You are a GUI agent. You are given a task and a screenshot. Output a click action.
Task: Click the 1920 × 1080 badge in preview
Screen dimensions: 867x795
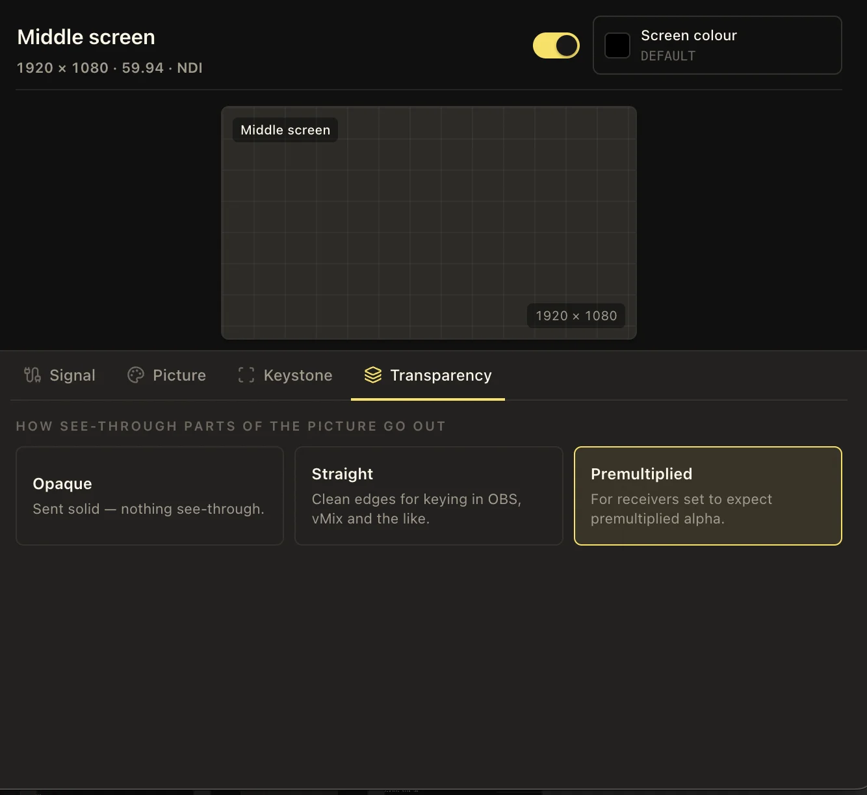click(576, 316)
